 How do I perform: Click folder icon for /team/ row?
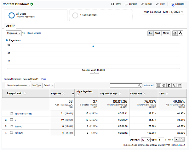coord(11,126)
